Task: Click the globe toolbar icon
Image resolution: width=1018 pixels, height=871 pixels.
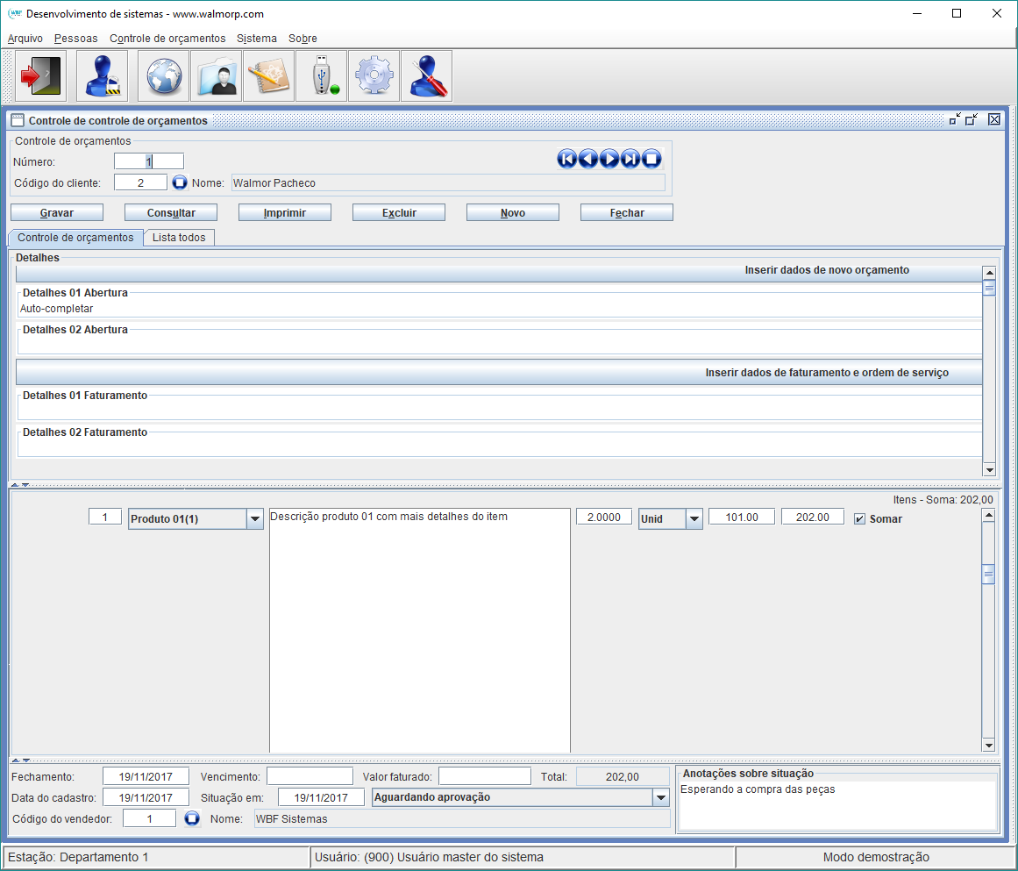Action: pyautogui.click(x=163, y=76)
